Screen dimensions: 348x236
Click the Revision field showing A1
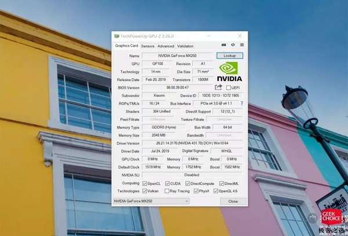pos(203,64)
